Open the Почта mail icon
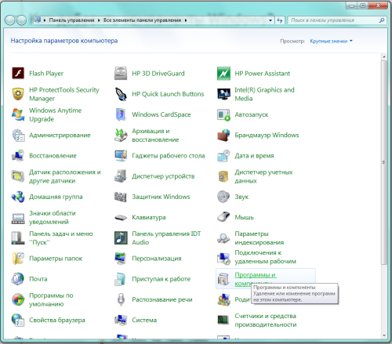 [18, 279]
